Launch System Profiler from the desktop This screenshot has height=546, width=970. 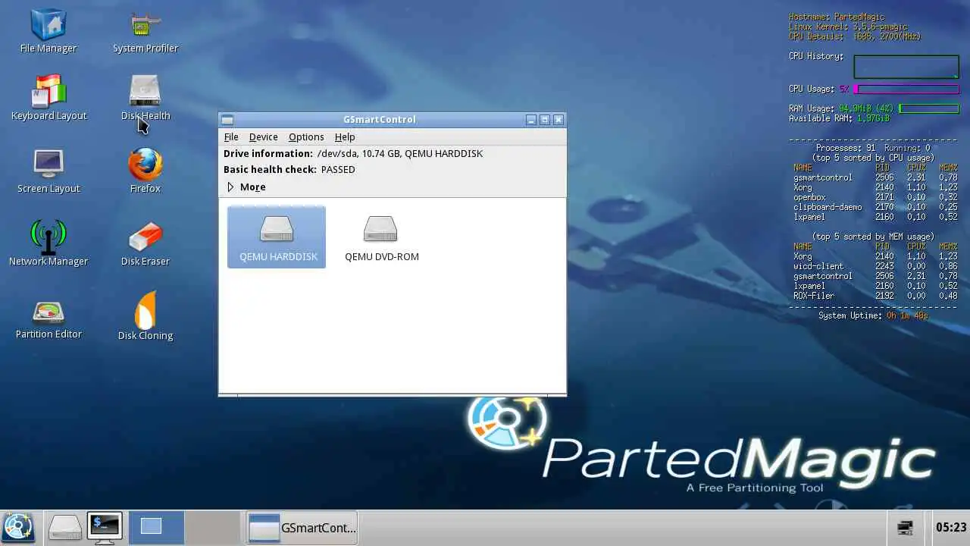145,32
